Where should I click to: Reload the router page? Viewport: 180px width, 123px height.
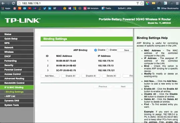point(13,3)
